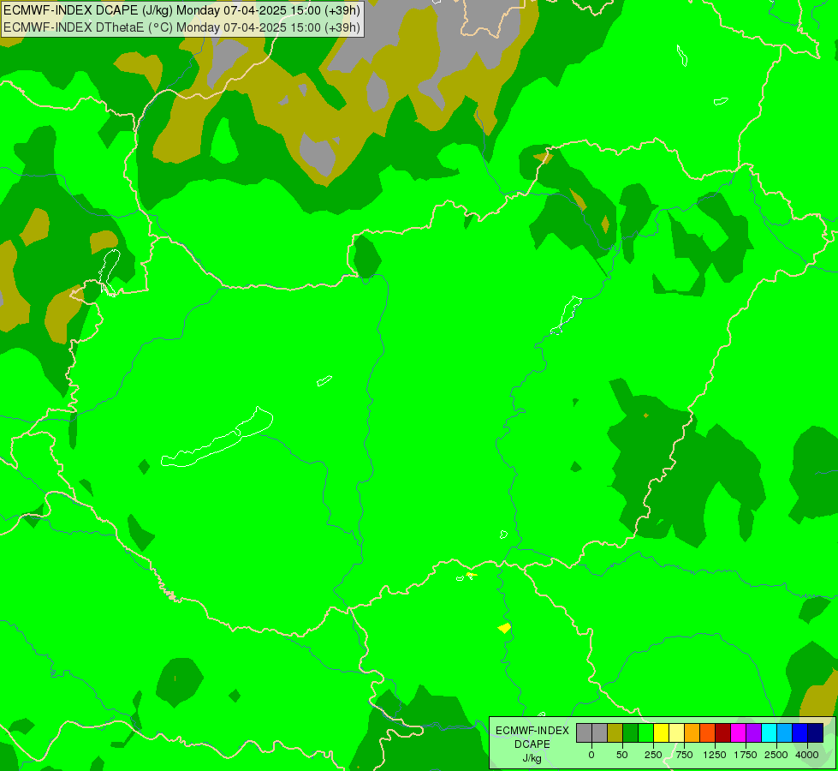Click the '4000' legend scale value
838x771 pixels.
[x=807, y=755]
